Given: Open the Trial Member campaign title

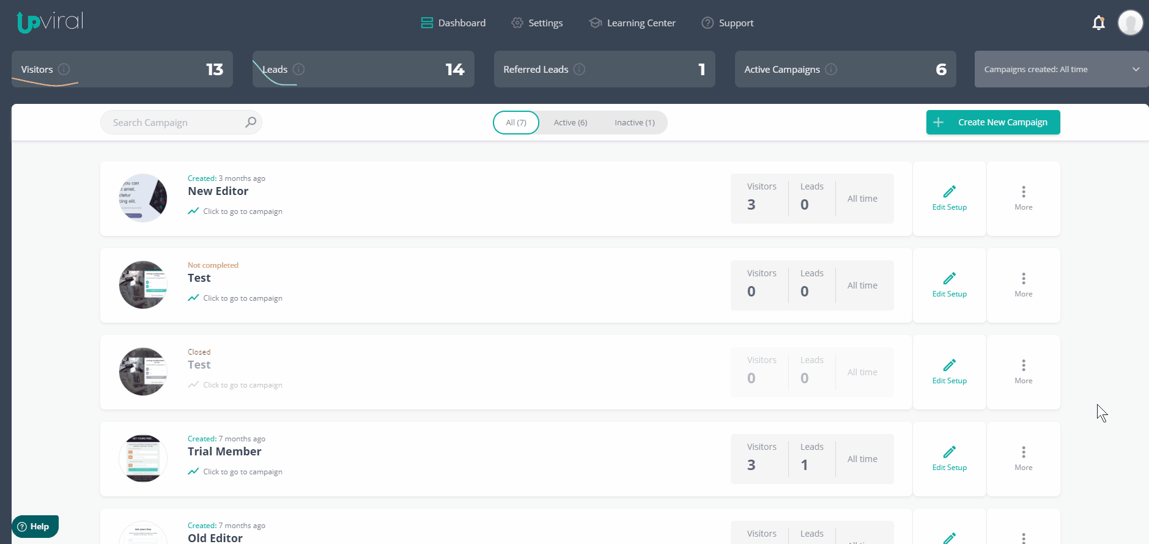Looking at the screenshot, I should coord(224,452).
